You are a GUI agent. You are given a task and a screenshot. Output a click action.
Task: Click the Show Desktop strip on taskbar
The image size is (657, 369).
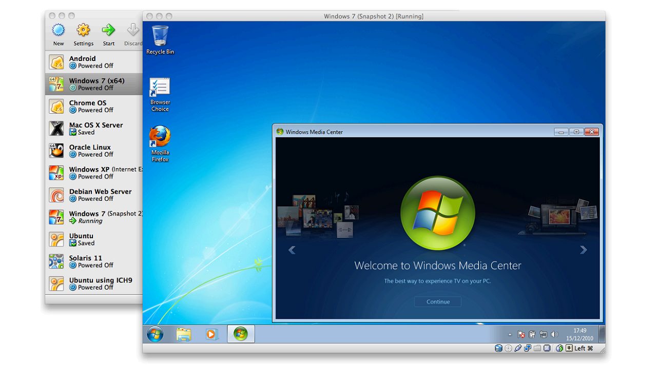point(602,334)
